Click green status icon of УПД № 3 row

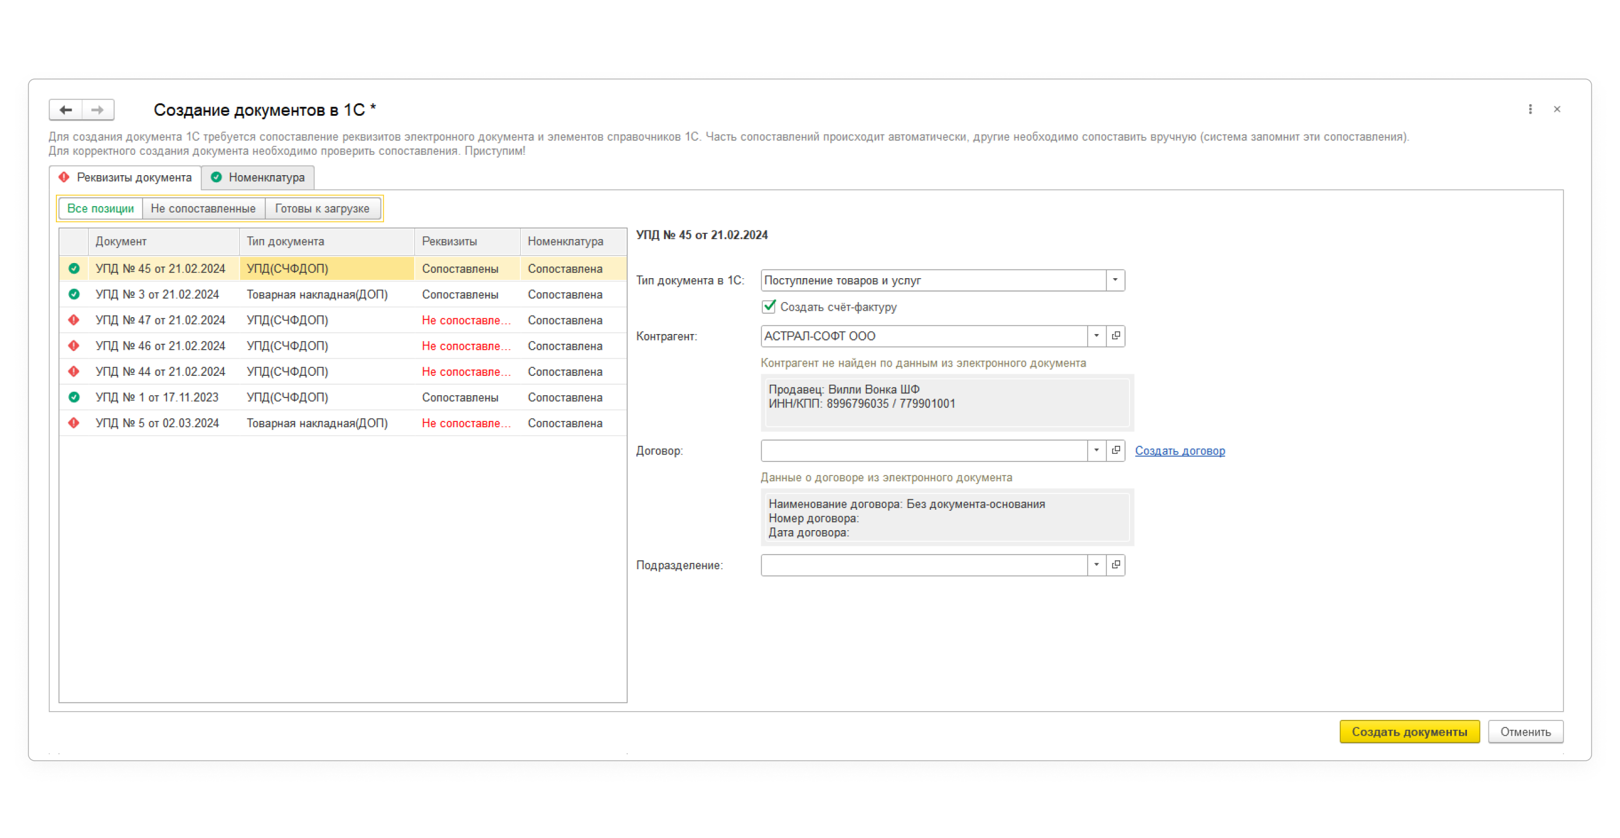[x=73, y=294]
